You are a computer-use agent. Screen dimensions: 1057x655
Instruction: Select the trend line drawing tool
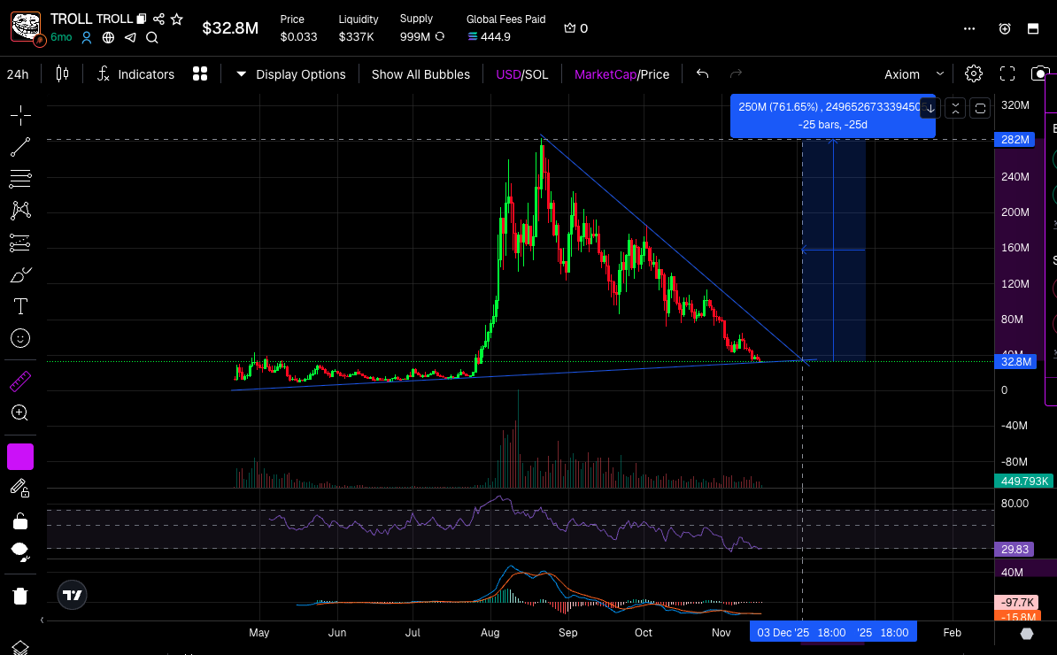click(20, 147)
